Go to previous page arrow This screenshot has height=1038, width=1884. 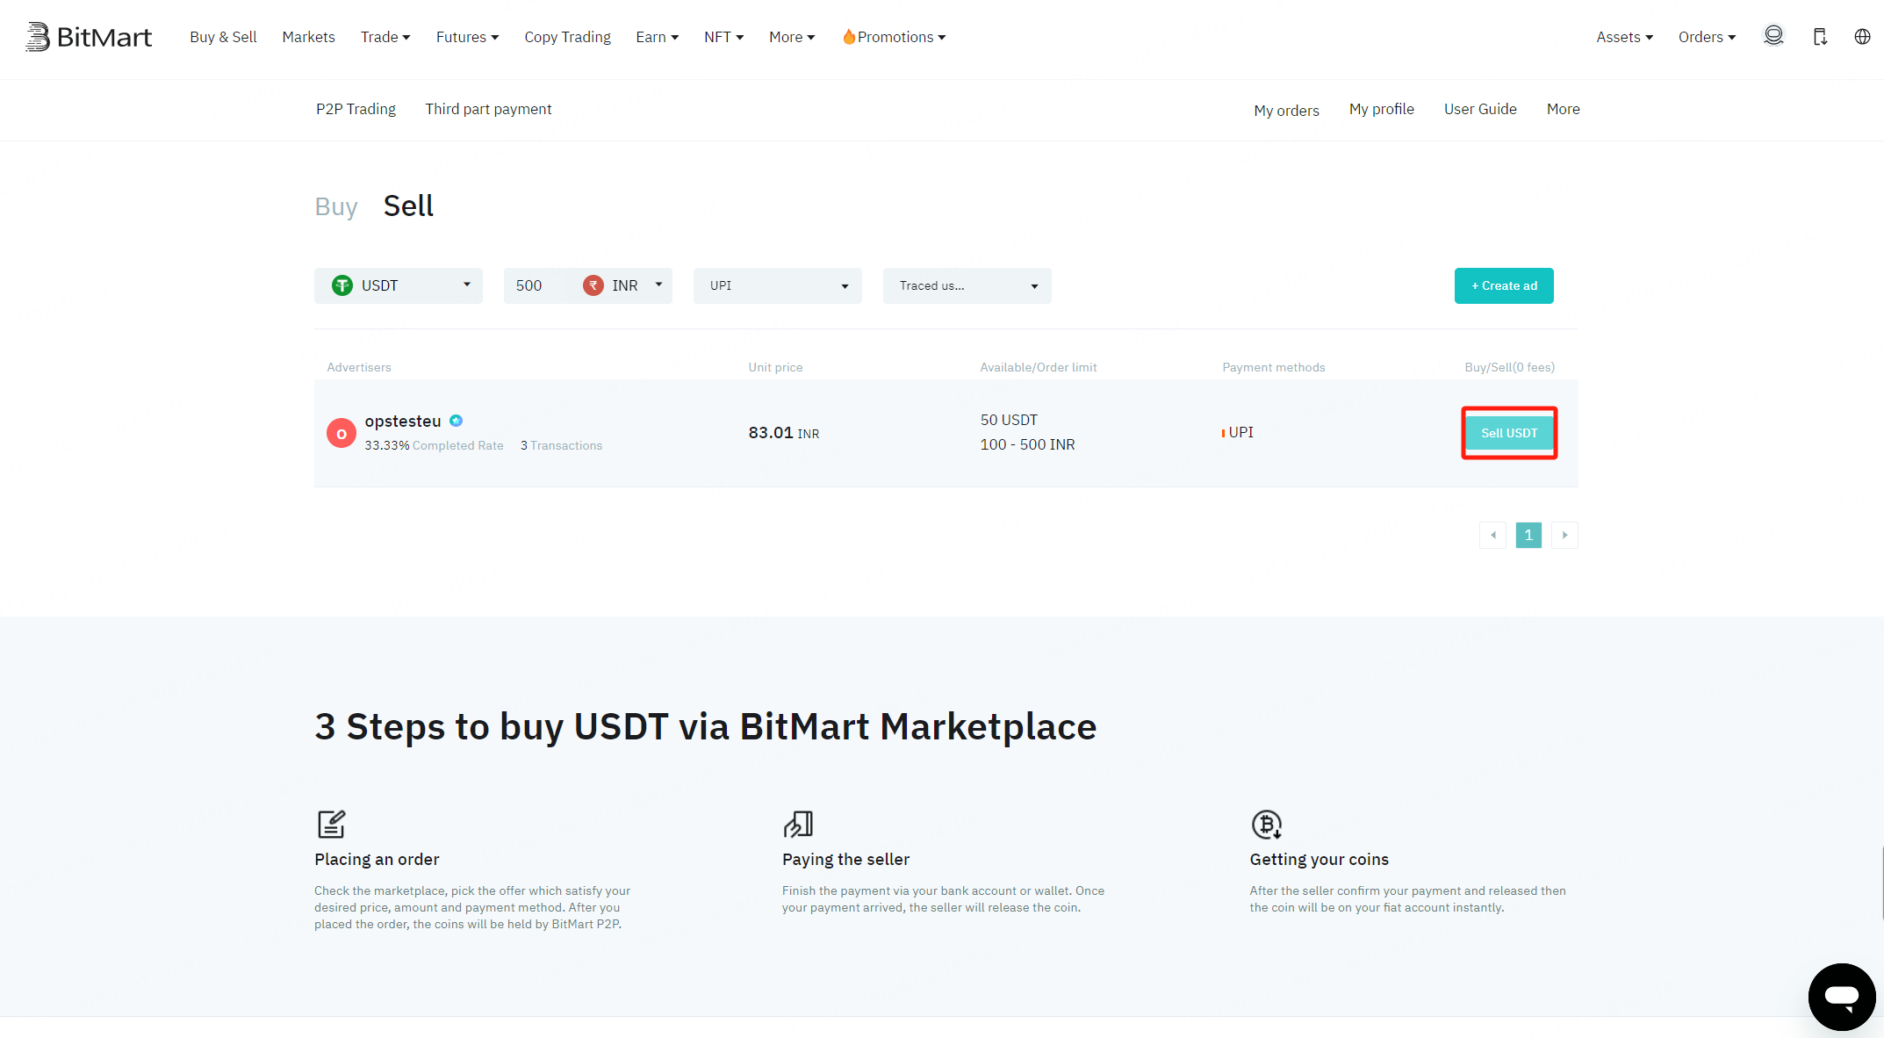[x=1493, y=535]
